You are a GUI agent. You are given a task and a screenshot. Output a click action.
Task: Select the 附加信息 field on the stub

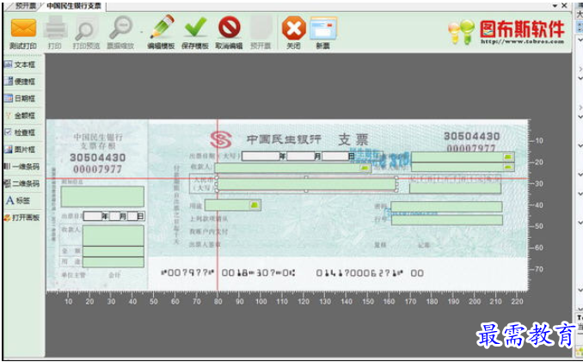pos(102,197)
